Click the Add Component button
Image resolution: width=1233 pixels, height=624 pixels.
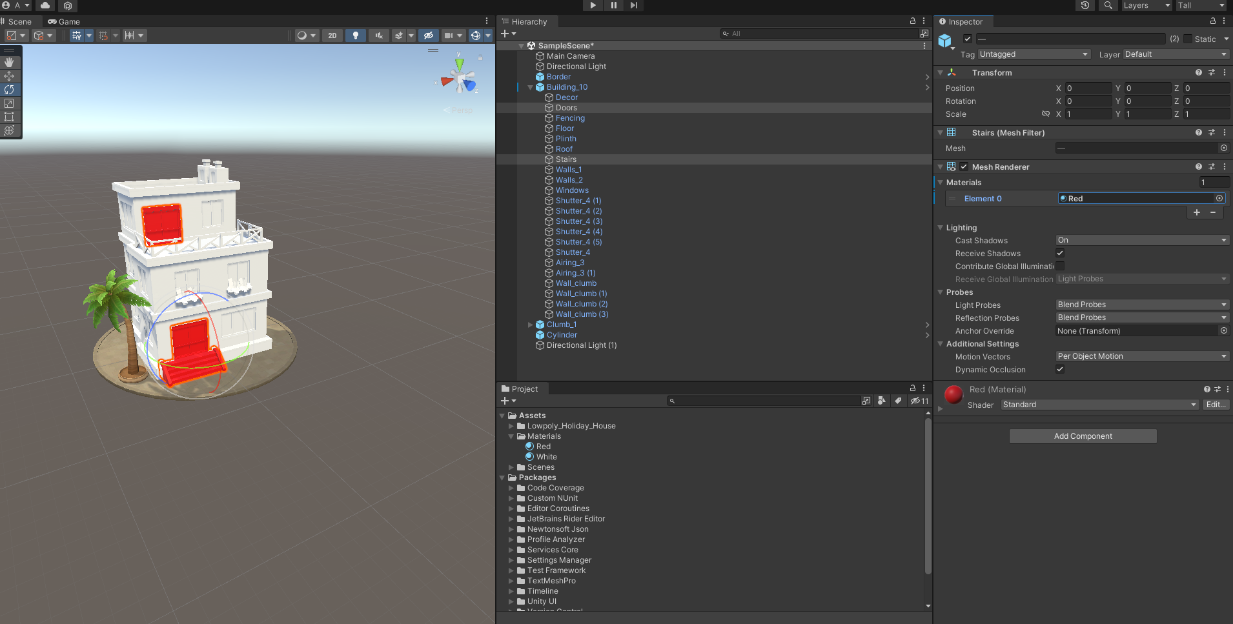[1083, 436]
